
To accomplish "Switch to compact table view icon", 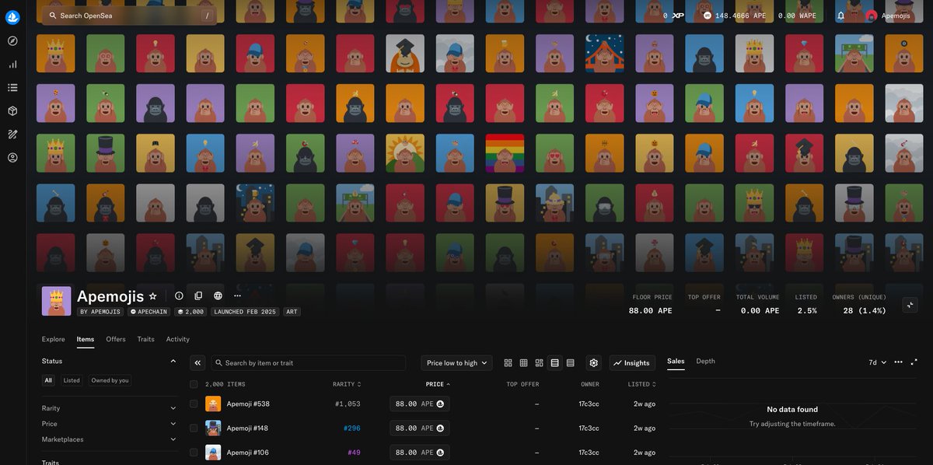I will coord(571,363).
